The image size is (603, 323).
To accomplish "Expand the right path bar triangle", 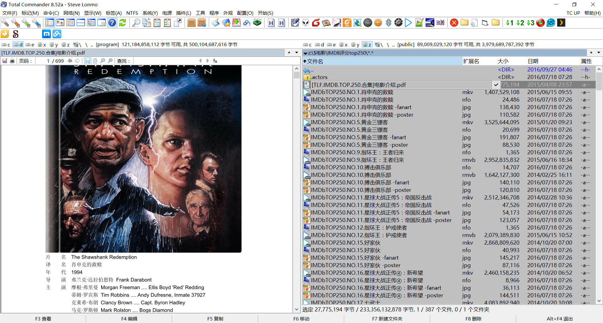I will pyautogui.click(x=305, y=53).
